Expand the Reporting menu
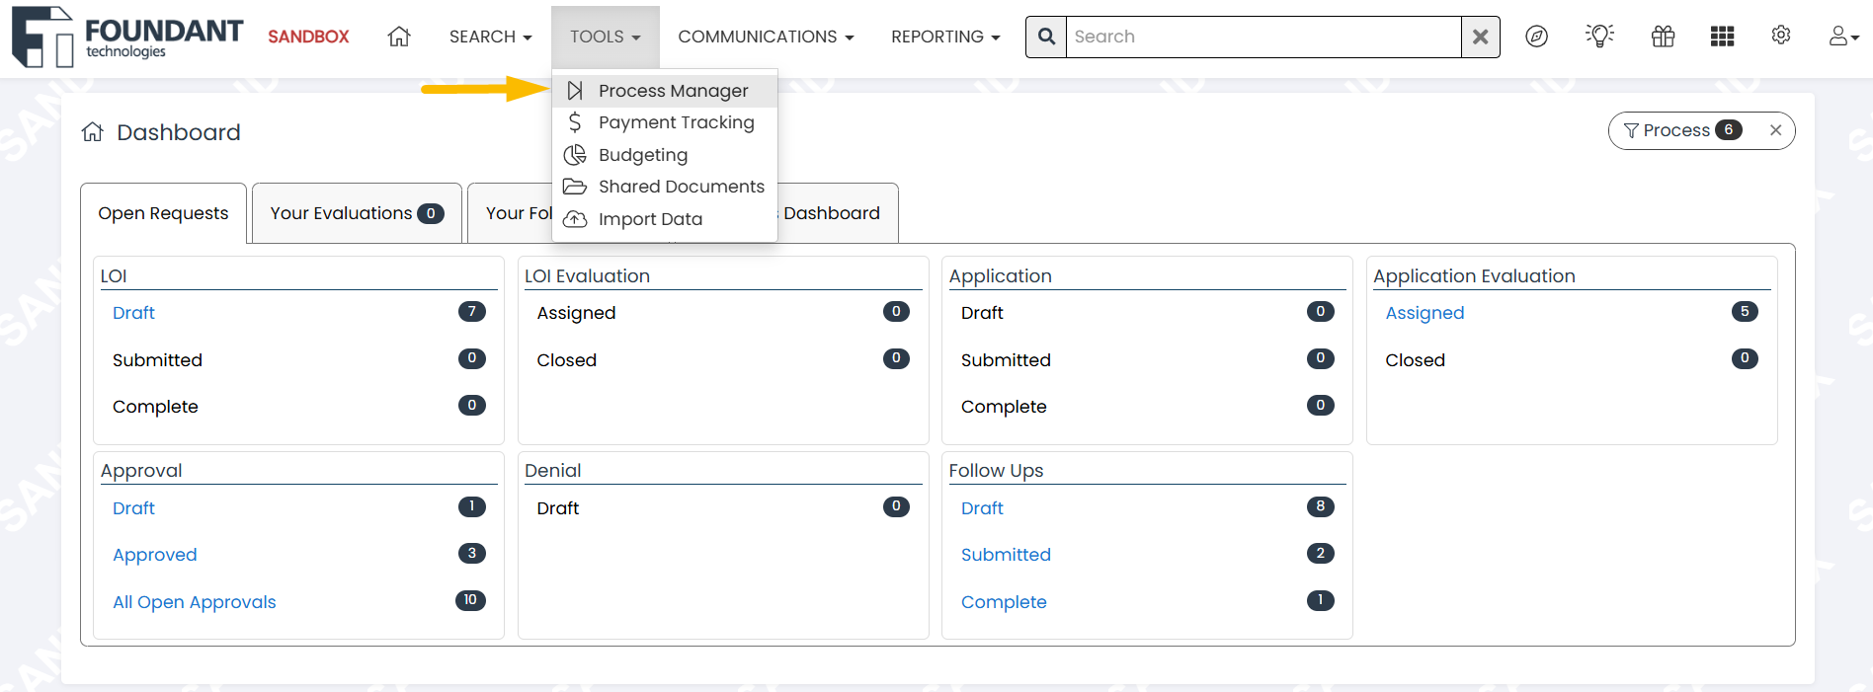The width and height of the screenshot is (1873, 692). pos(945,37)
